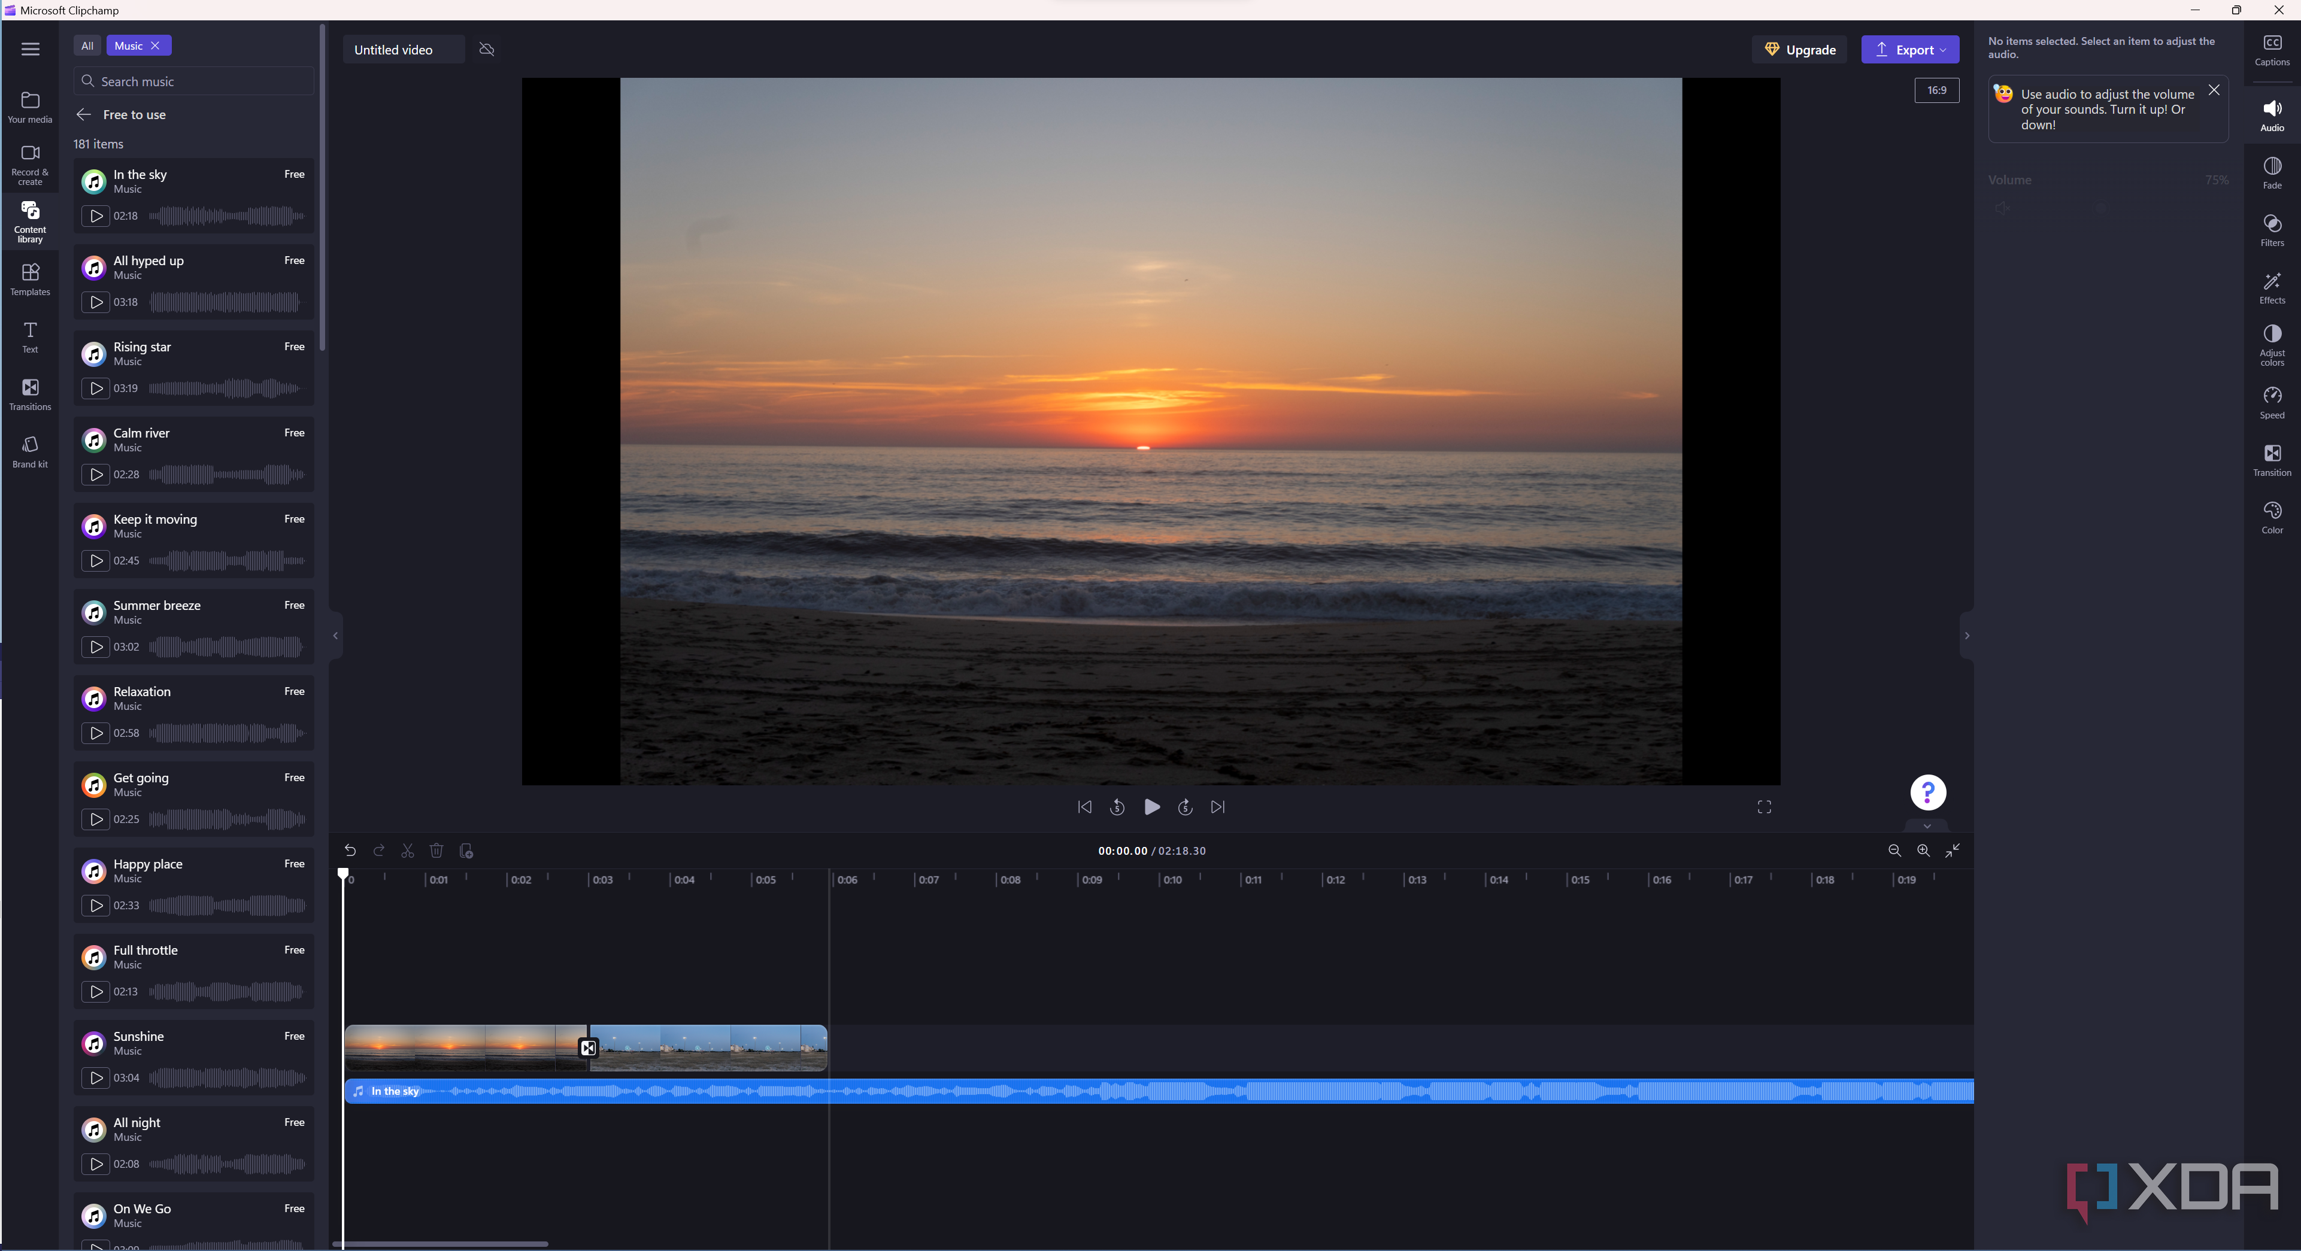Viewport: 2301px width, 1251px height.
Task: Open the Captions panel
Action: coord(2272,50)
